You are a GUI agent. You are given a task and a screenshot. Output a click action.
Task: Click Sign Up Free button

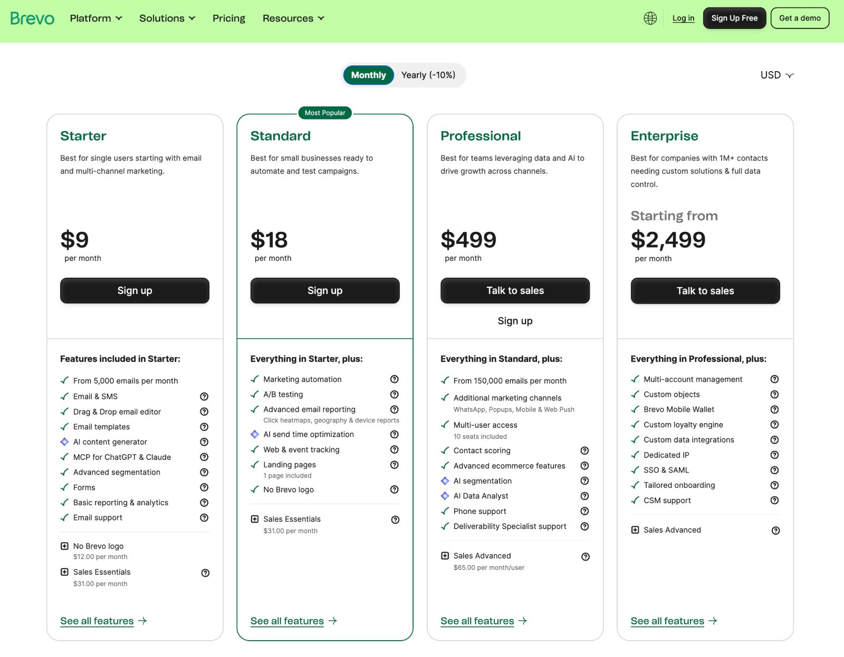click(x=734, y=18)
